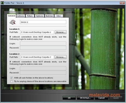Browse for Location 2 folder
The image size is (126, 103).
pos(61,57)
